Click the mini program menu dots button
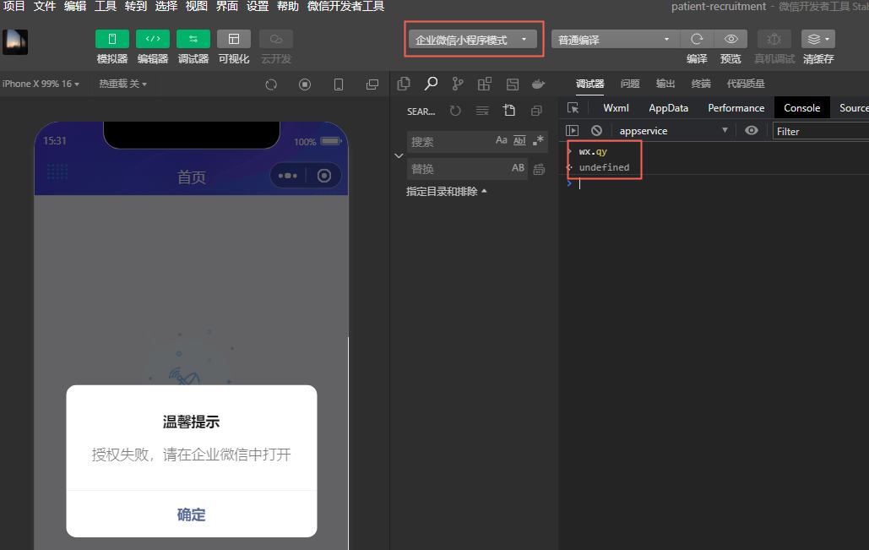The width and height of the screenshot is (869, 550). pyautogui.click(x=288, y=176)
